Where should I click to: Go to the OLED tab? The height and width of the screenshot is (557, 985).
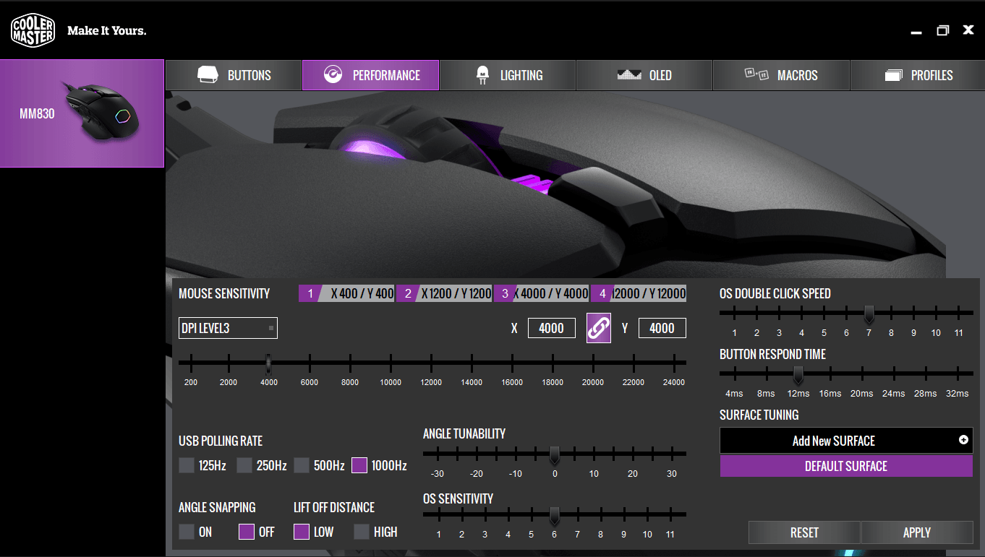[x=644, y=75]
